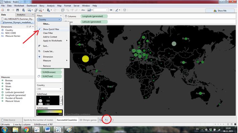Viewport: 238px width, 133px height.
Task: Open the Worksheet menu
Action: tap(19, 6)
